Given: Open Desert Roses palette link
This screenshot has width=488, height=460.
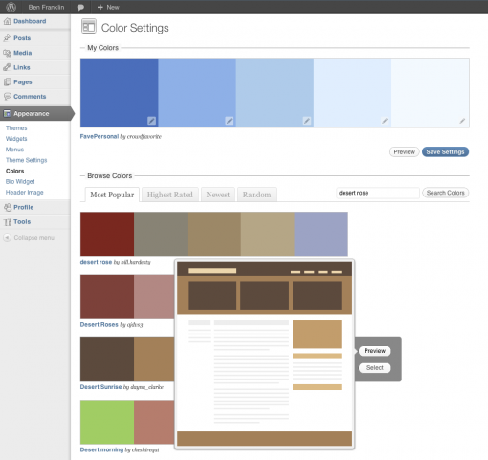Looking at the screenshot, I should (99, 324).
